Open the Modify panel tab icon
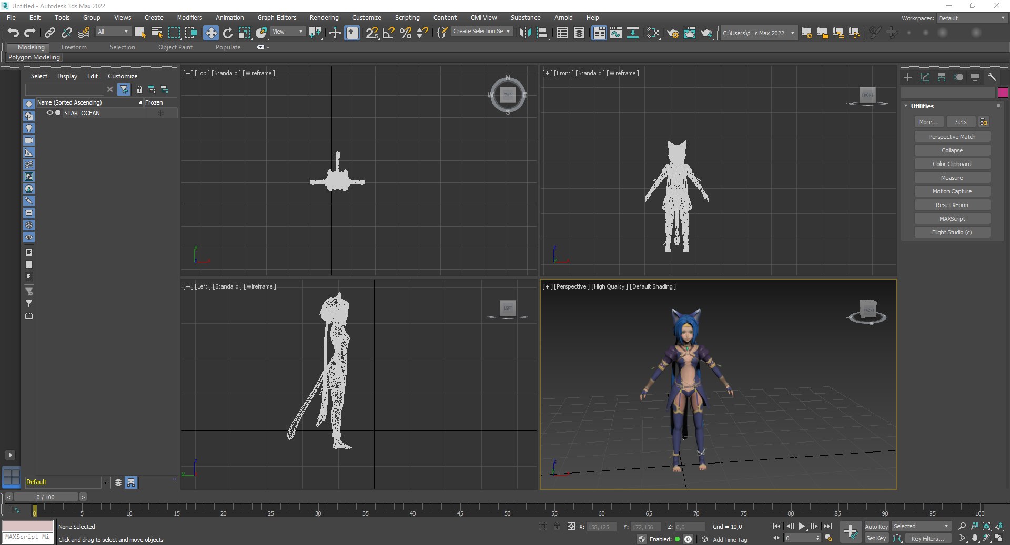1010x545 pixels. coord(925,77)
